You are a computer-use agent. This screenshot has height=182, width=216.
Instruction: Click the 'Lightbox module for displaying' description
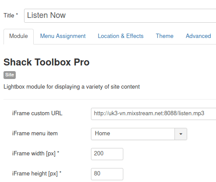click(x=72, y=87)
